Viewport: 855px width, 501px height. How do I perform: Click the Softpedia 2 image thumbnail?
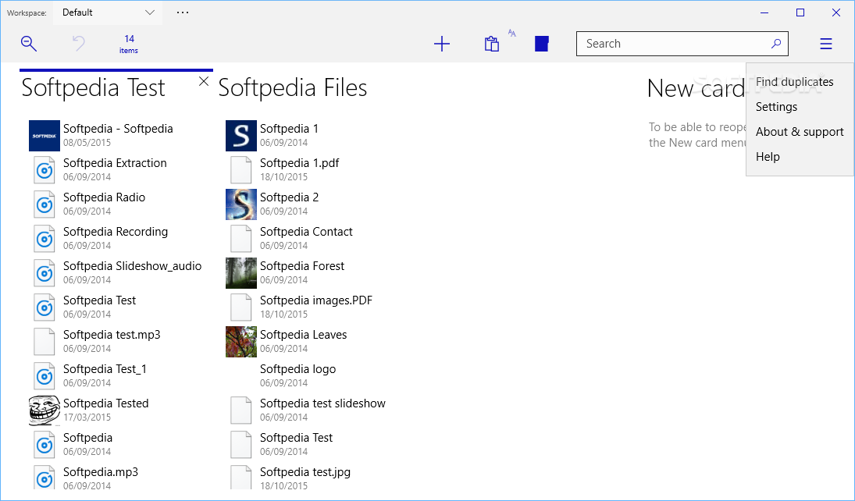click(241, 204)
